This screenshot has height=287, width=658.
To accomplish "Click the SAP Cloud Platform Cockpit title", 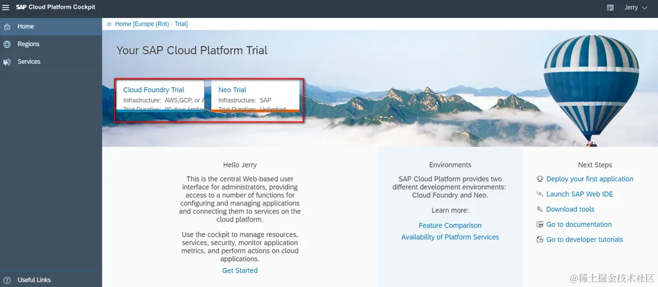I will pos(55,7).
